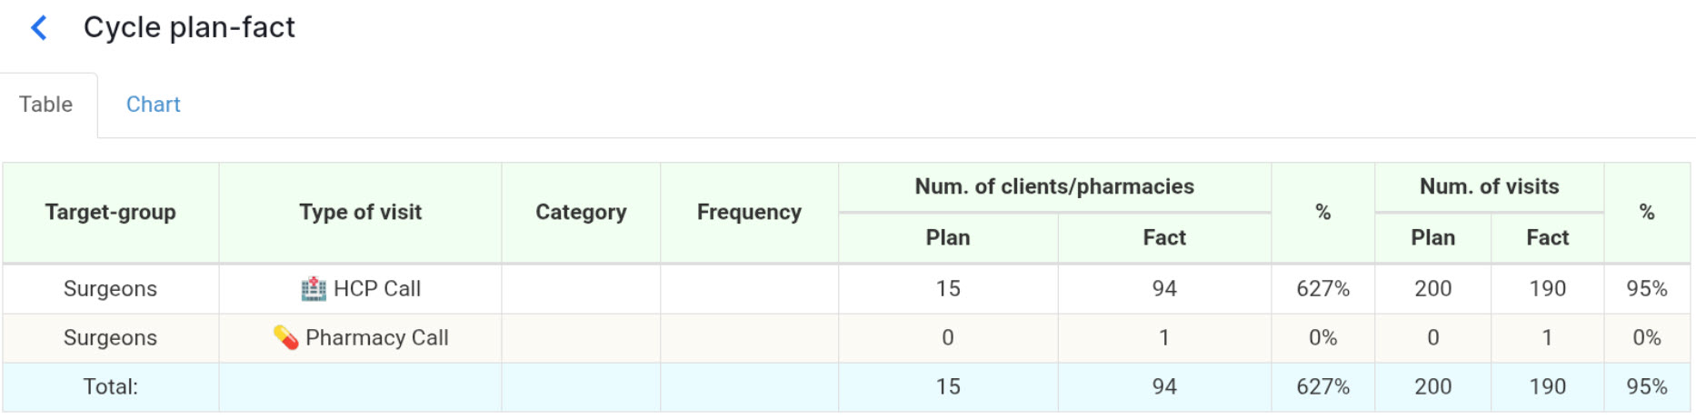Screen dimensions: 1696x419
Task: Click the Category column header
Action: click(581, 213)
